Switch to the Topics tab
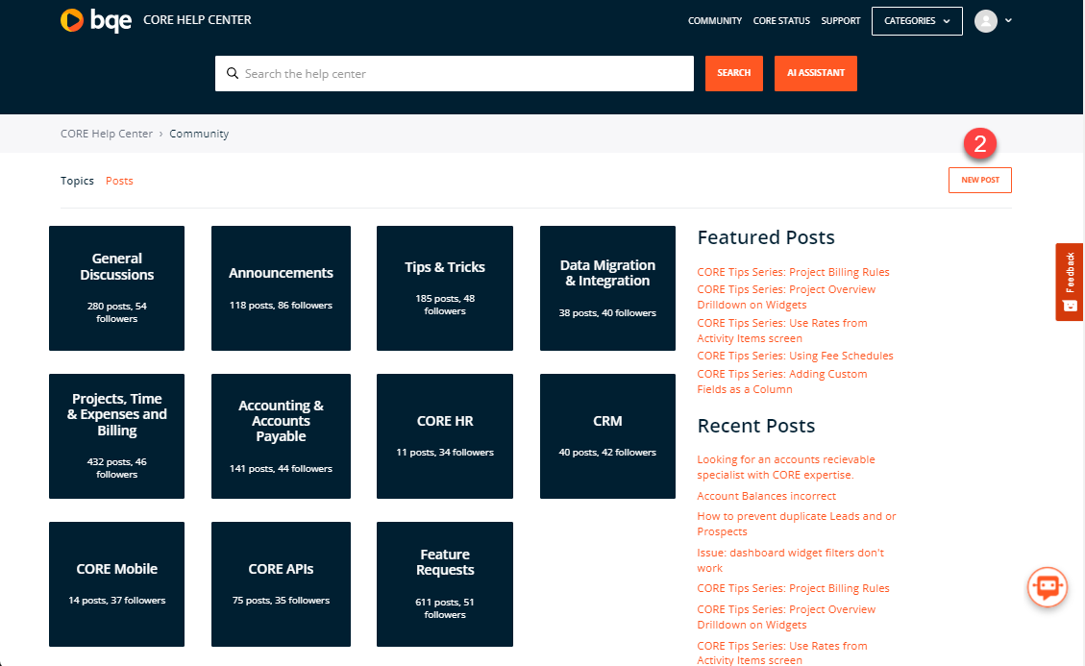Screen dimensions: 1085x666 coord(77,181)
